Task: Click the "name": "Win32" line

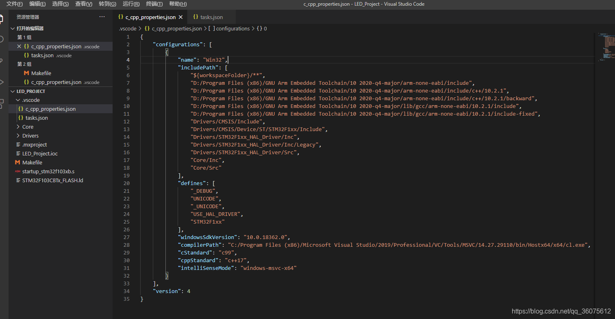Action: (x=203, y=60)
